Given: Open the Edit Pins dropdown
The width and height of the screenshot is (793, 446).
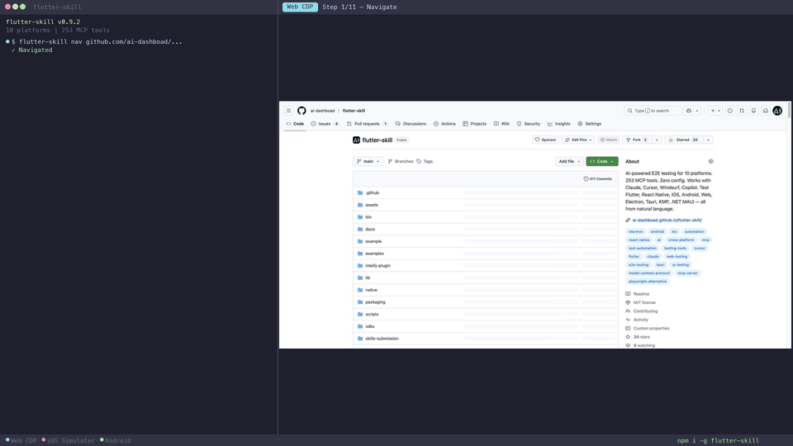Looking at the screenshot, I should pos(578,140).
